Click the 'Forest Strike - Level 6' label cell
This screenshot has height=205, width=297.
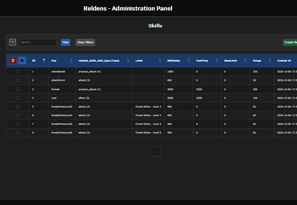(148, 133)
